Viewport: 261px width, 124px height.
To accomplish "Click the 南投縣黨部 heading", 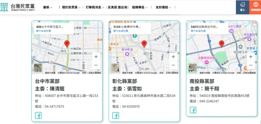I will pos(202,81).
